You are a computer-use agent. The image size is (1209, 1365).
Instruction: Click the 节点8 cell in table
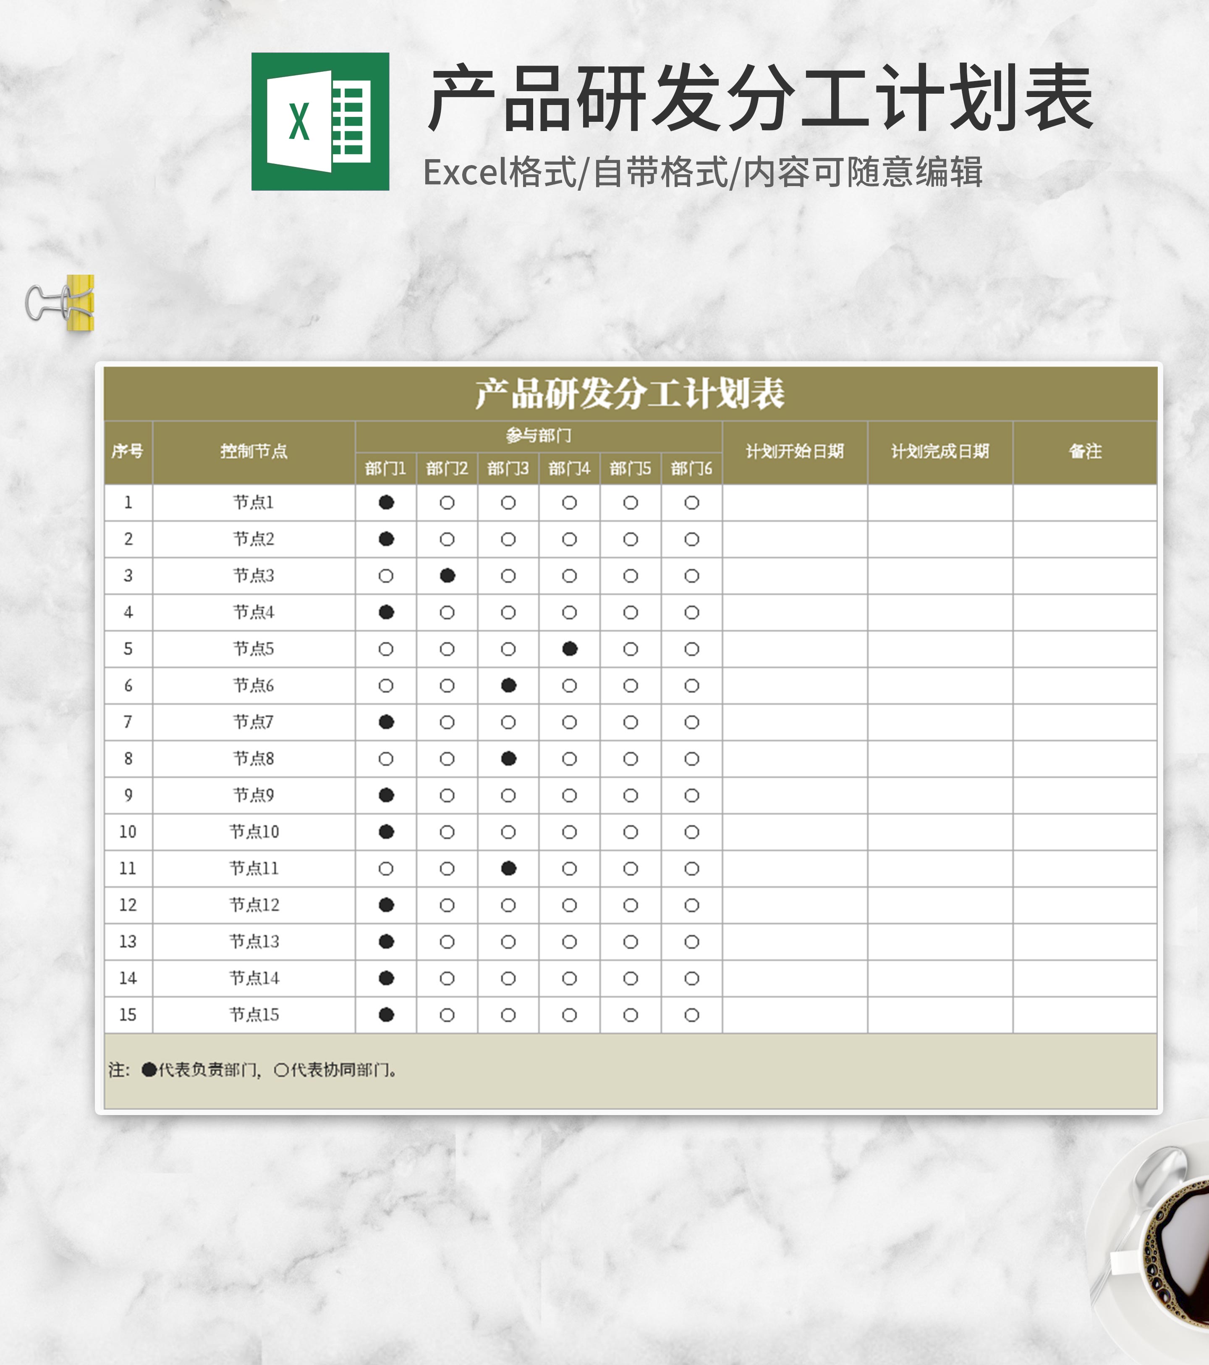(x=254, y=758)
